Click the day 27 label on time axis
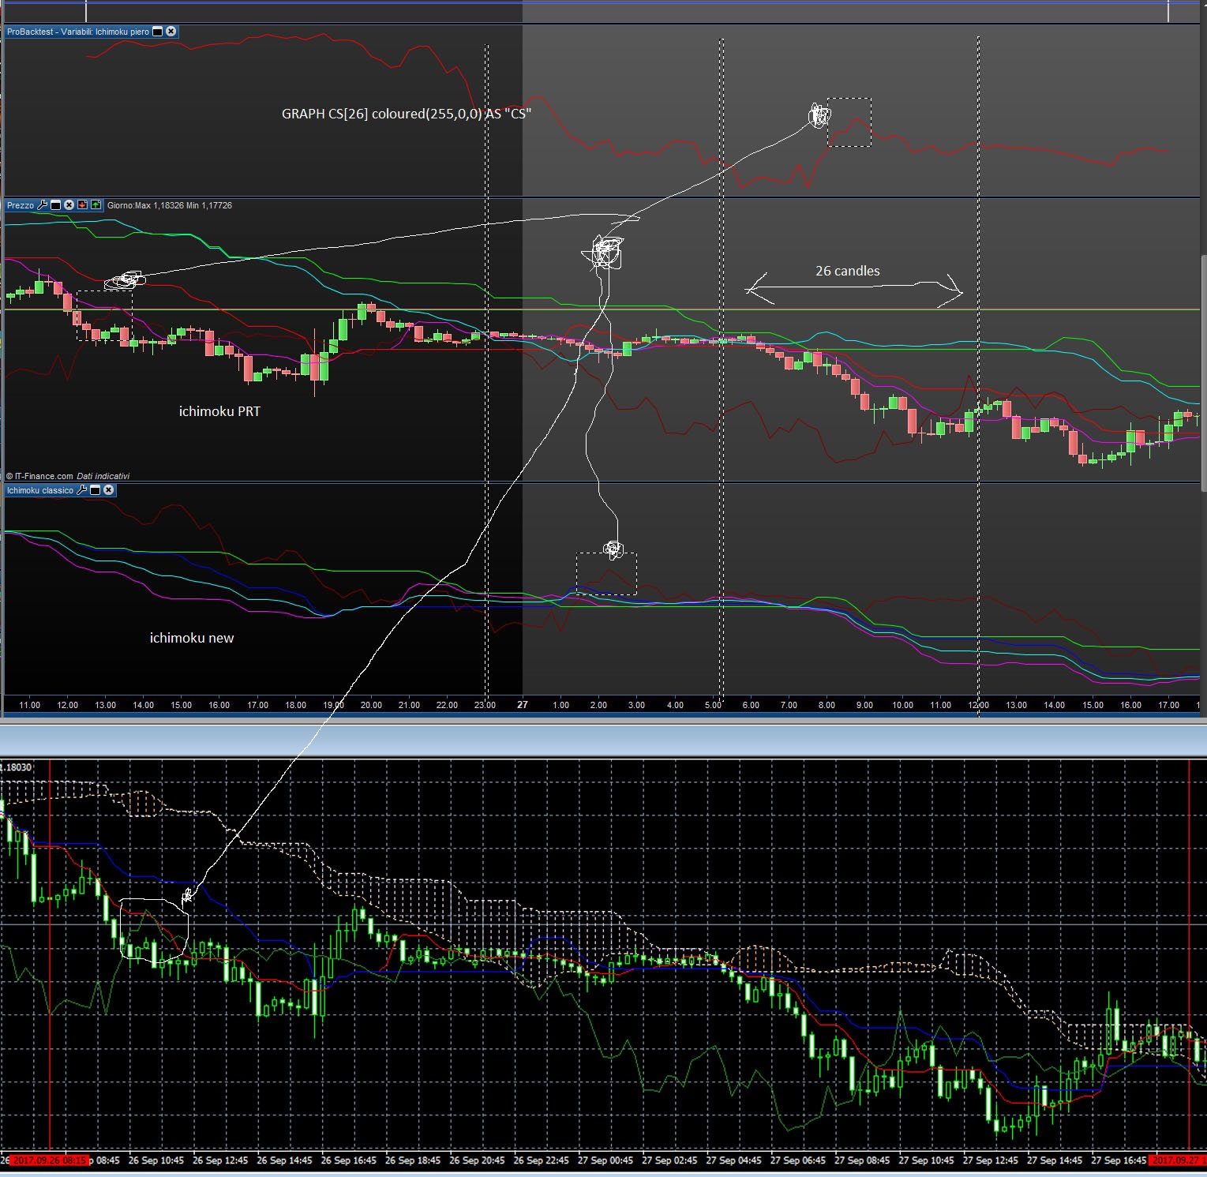This screenshot has height=1177, width=1207. pos(523,705)
